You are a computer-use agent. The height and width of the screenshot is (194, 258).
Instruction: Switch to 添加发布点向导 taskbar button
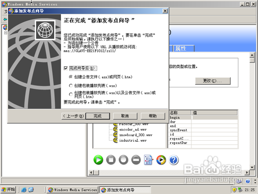(x=125, y=190)
